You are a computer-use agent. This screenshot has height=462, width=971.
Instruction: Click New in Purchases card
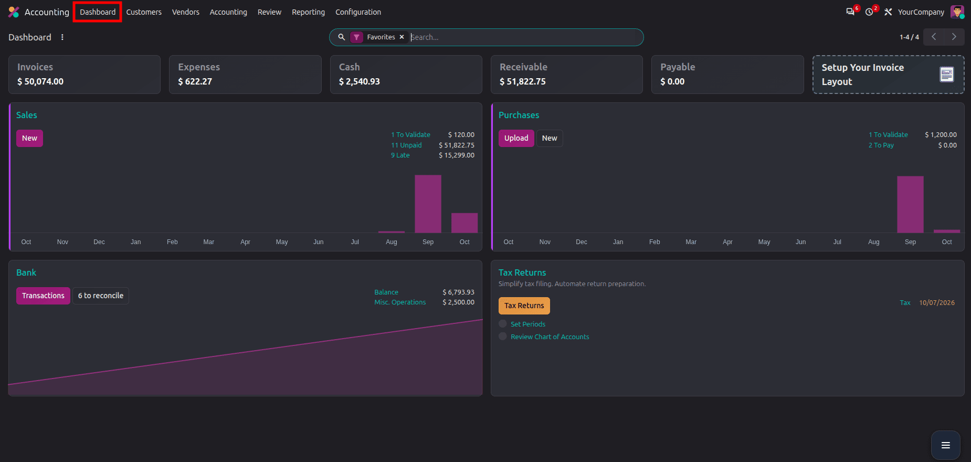pos(550,138)
